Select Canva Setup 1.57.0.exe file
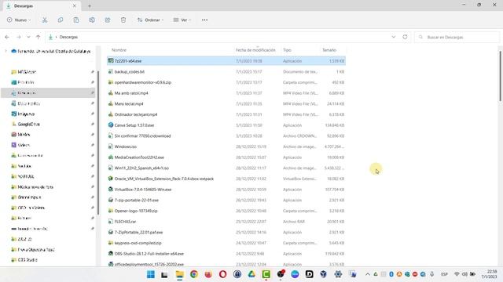Image resolution: width=503 pixels, height=282 pixels. [226, 125]
